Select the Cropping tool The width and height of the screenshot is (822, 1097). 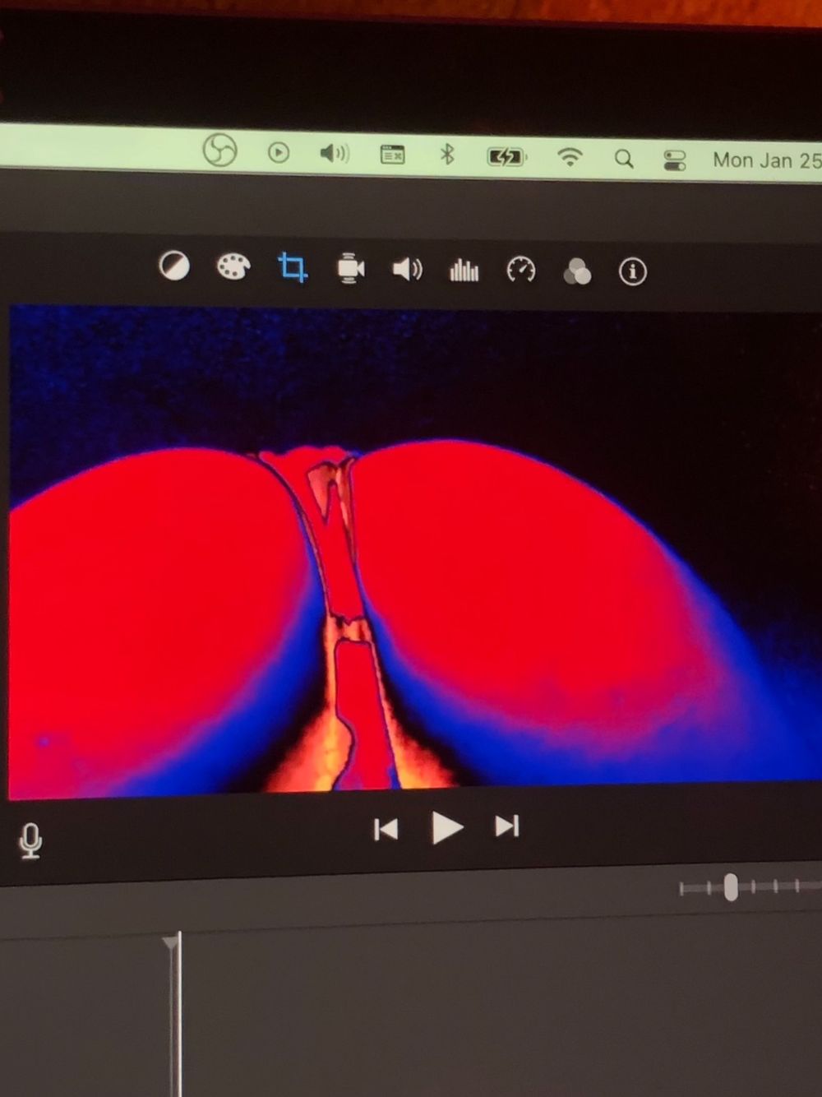pos(293,267)
